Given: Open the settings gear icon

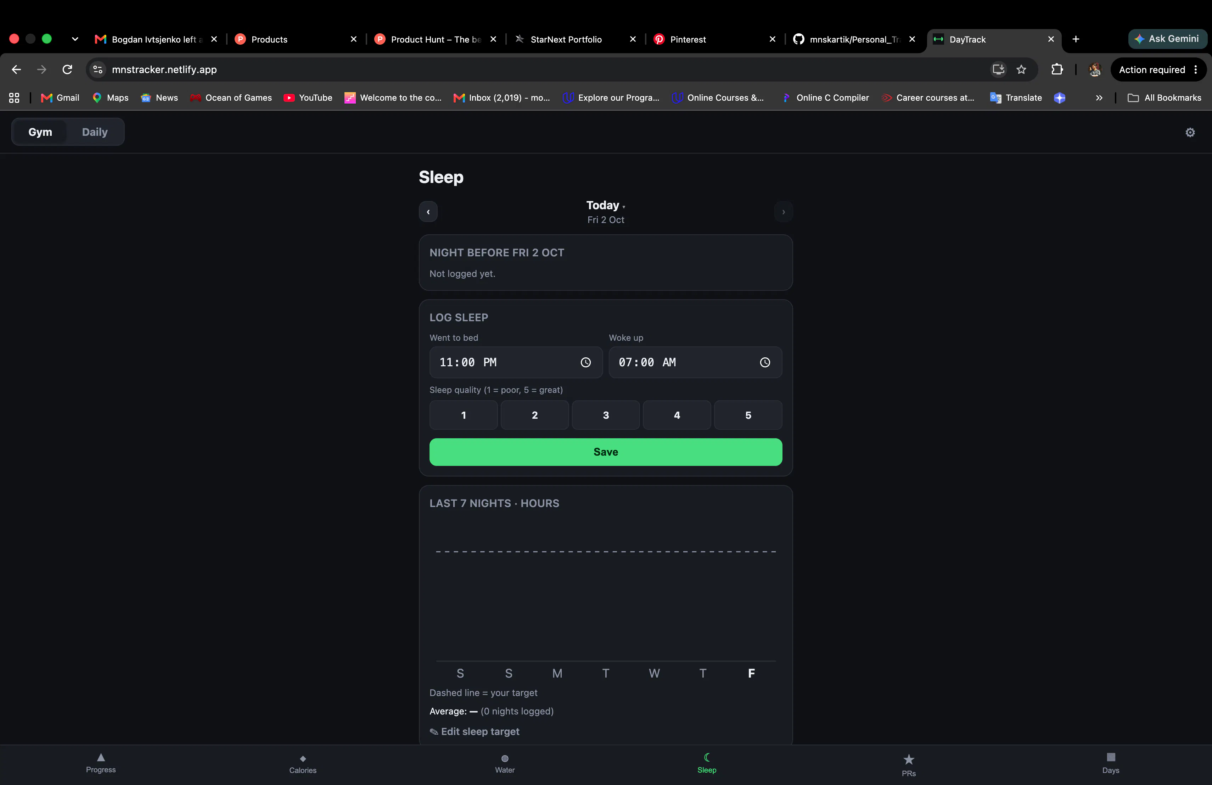Looking at the screenshot, I should coord(1190,133).
